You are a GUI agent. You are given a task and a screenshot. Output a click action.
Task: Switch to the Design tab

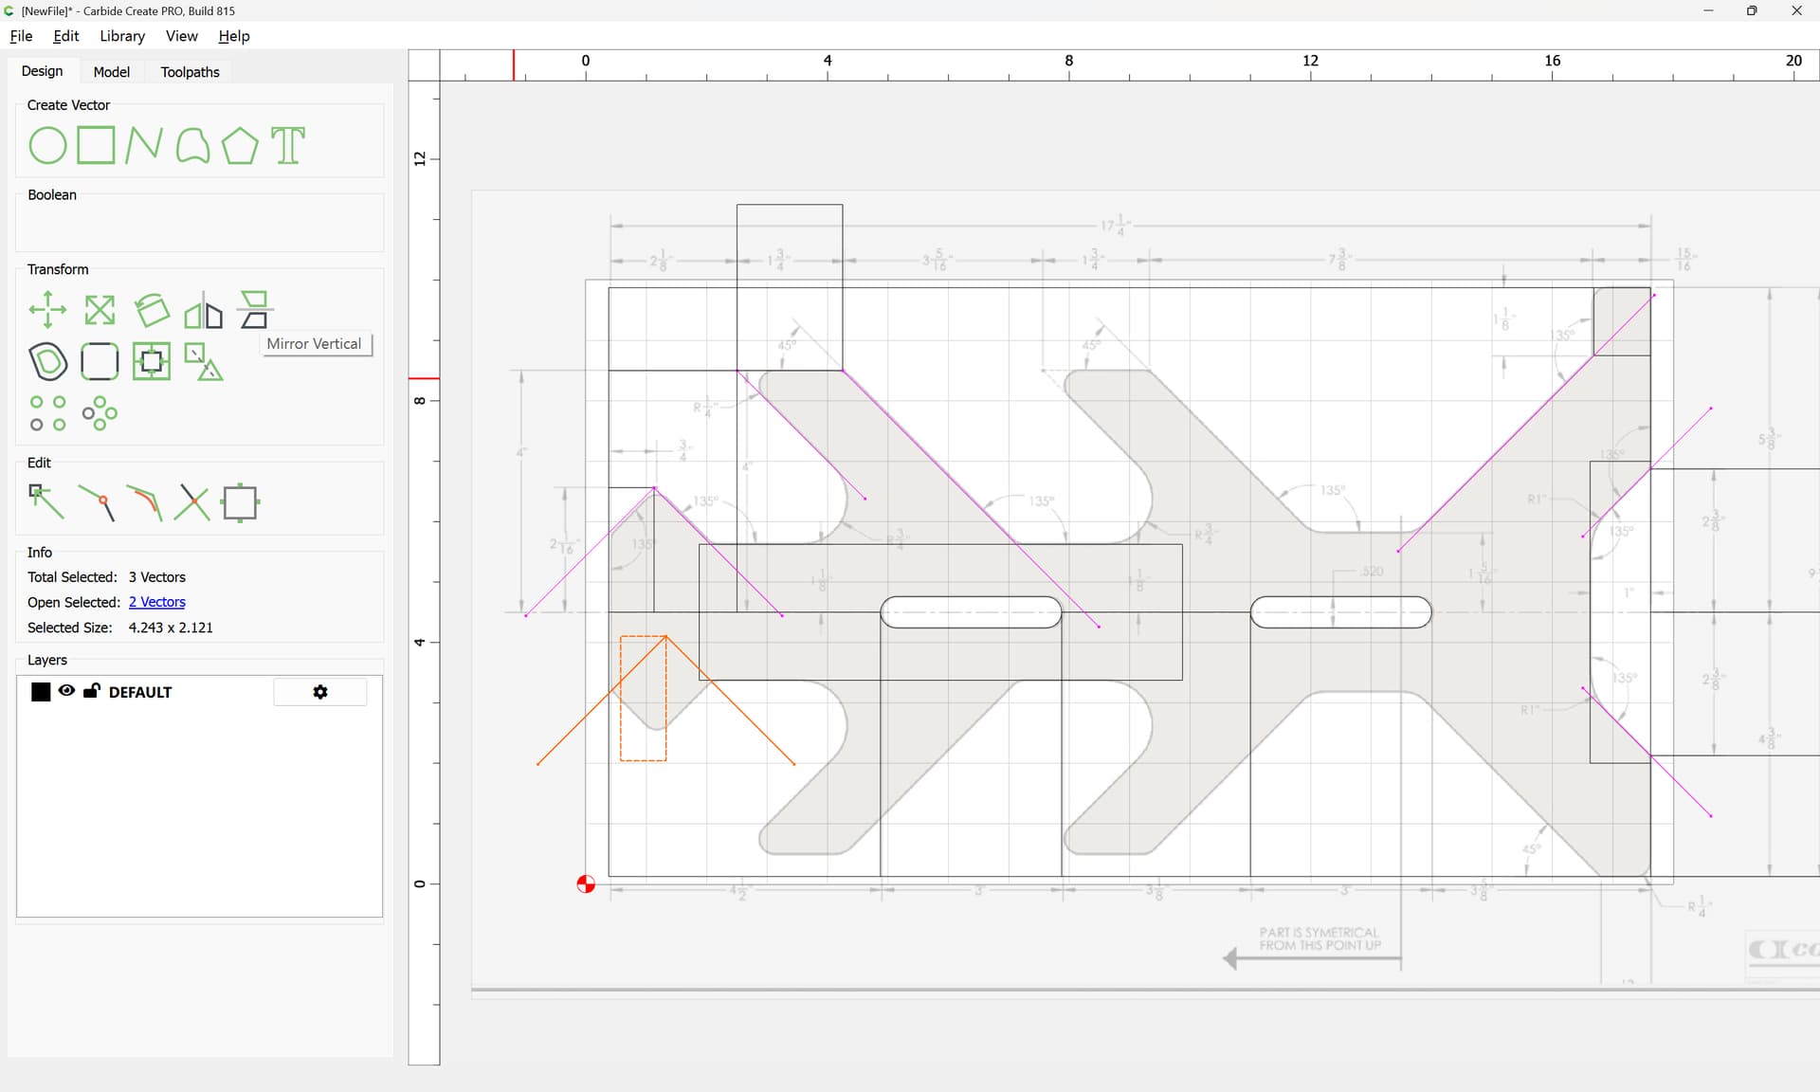point(42,71)
